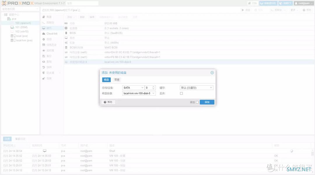Click the search field in top bar
315x175 pixels.
coord(82,3)
